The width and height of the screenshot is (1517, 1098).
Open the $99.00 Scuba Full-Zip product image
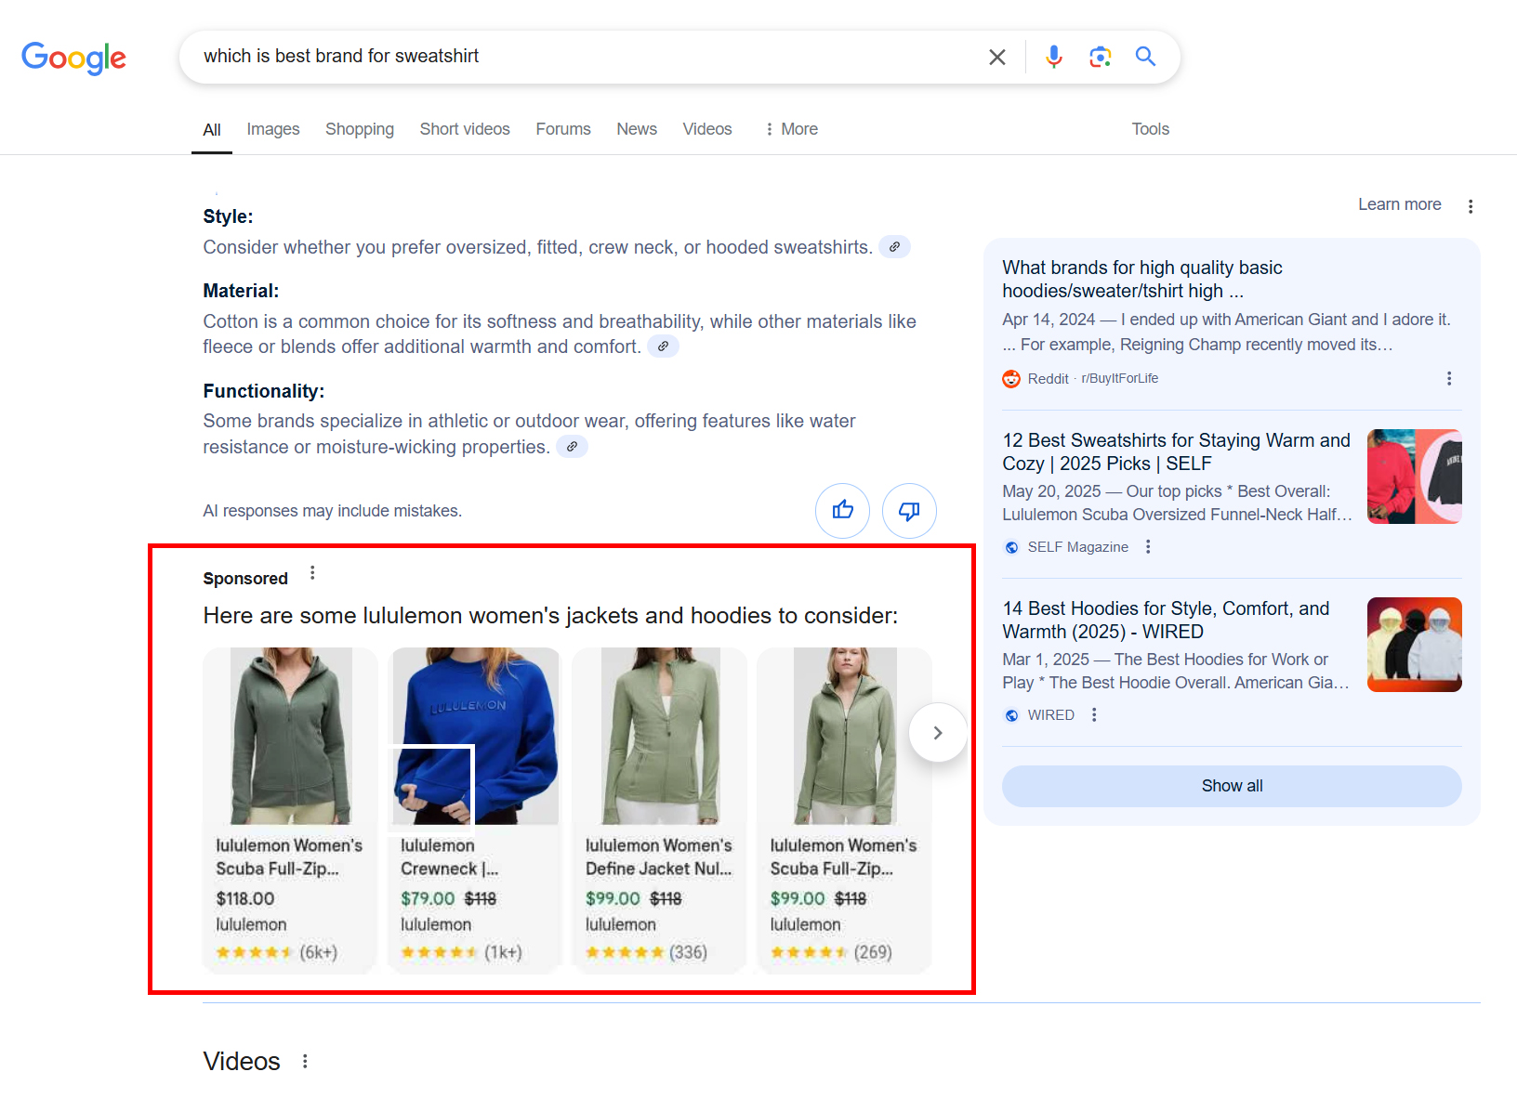pyautogui.click(x=845, y=736)
